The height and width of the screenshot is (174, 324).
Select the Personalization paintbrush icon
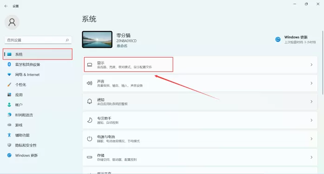(9, 84)
